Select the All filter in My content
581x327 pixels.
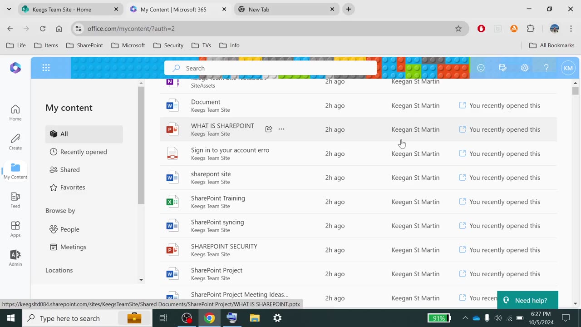84,134
